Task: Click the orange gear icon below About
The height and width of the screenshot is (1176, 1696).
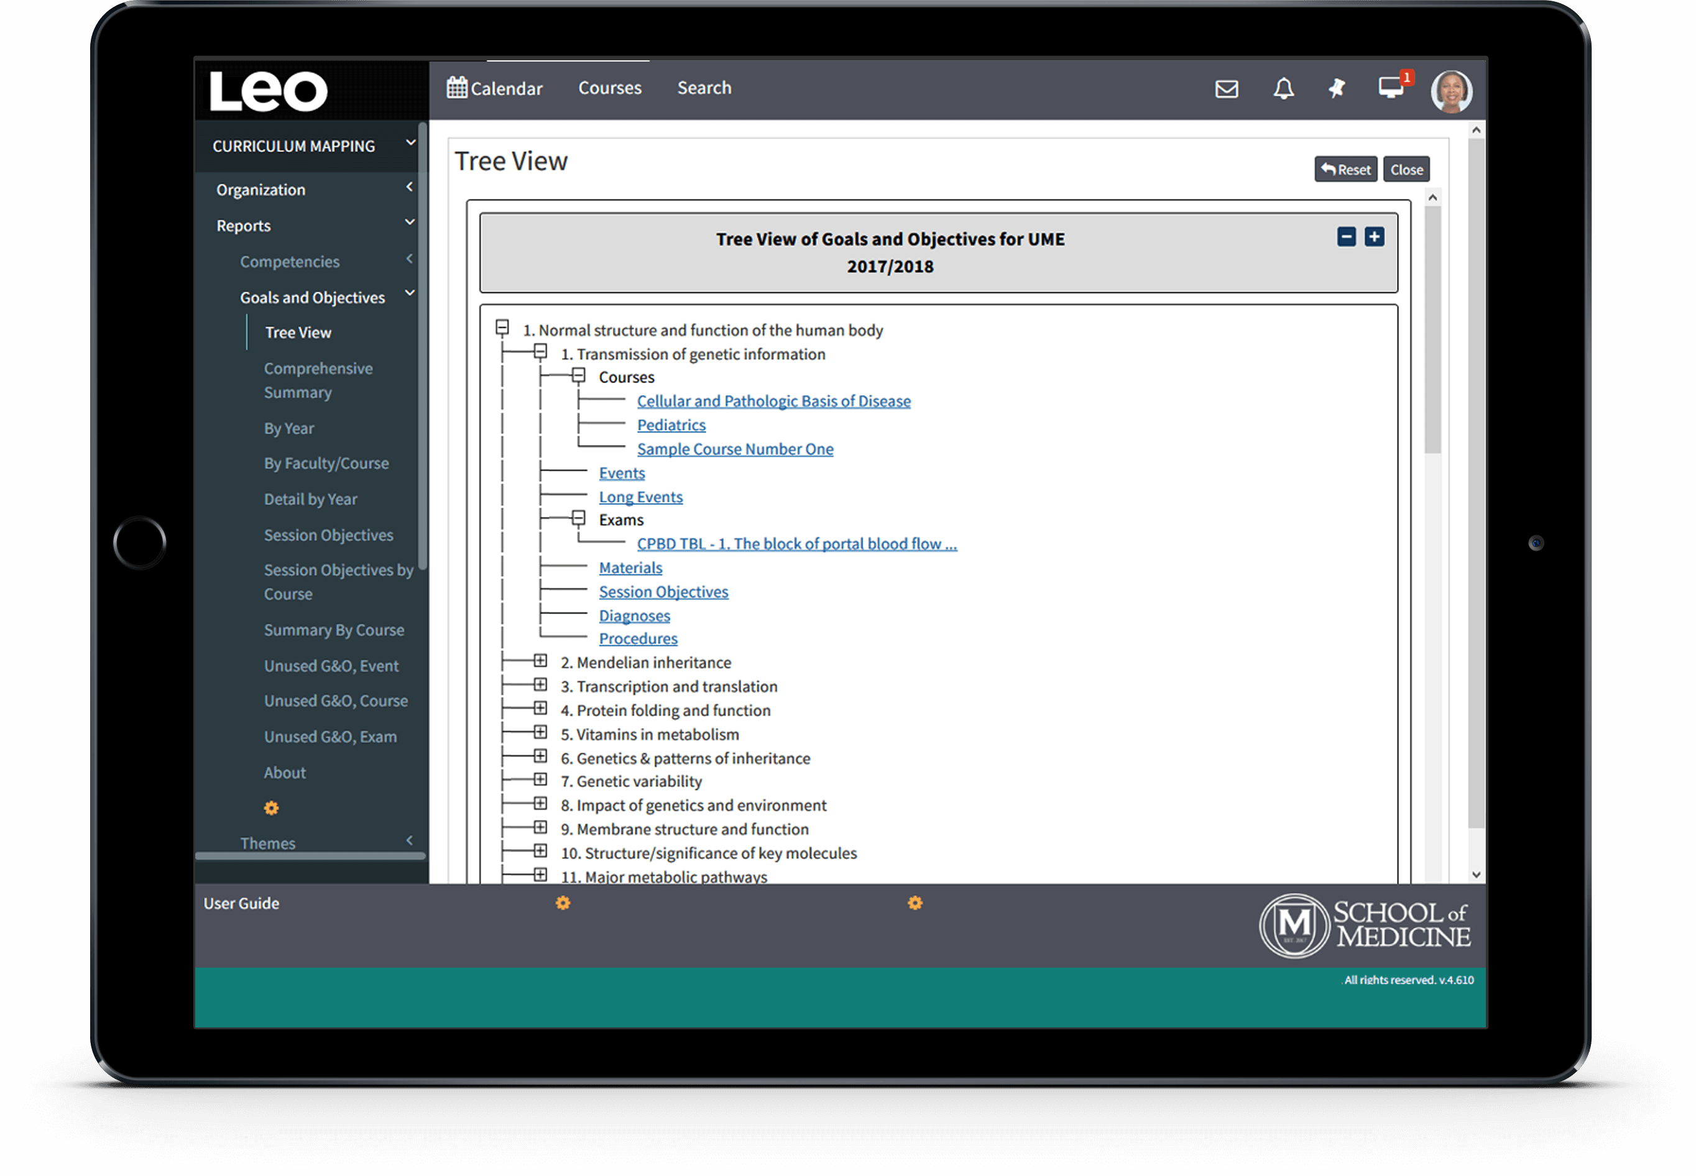Action: tap(271, 808)
